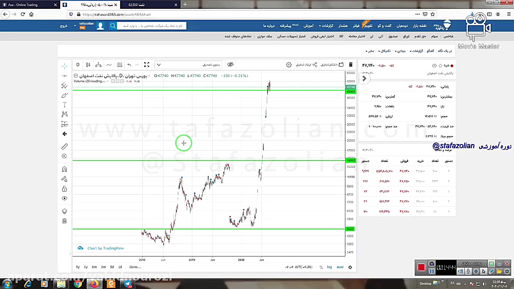Open the indicator templates icon

tap(119, 65)
